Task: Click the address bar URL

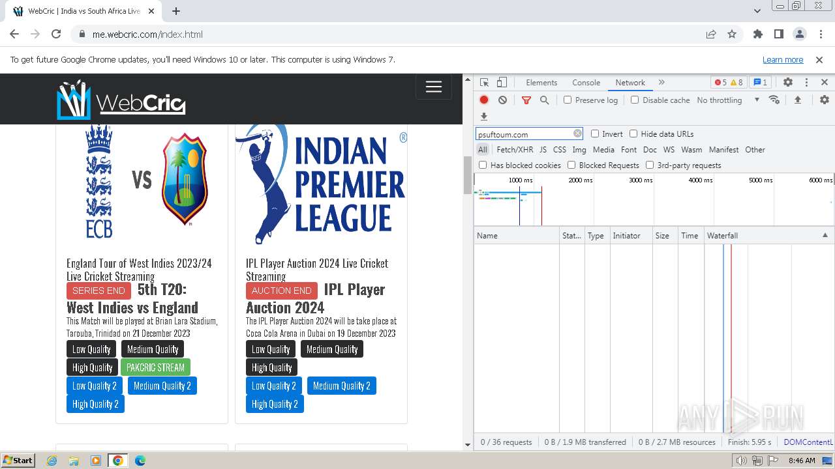Action: point(147,35)
